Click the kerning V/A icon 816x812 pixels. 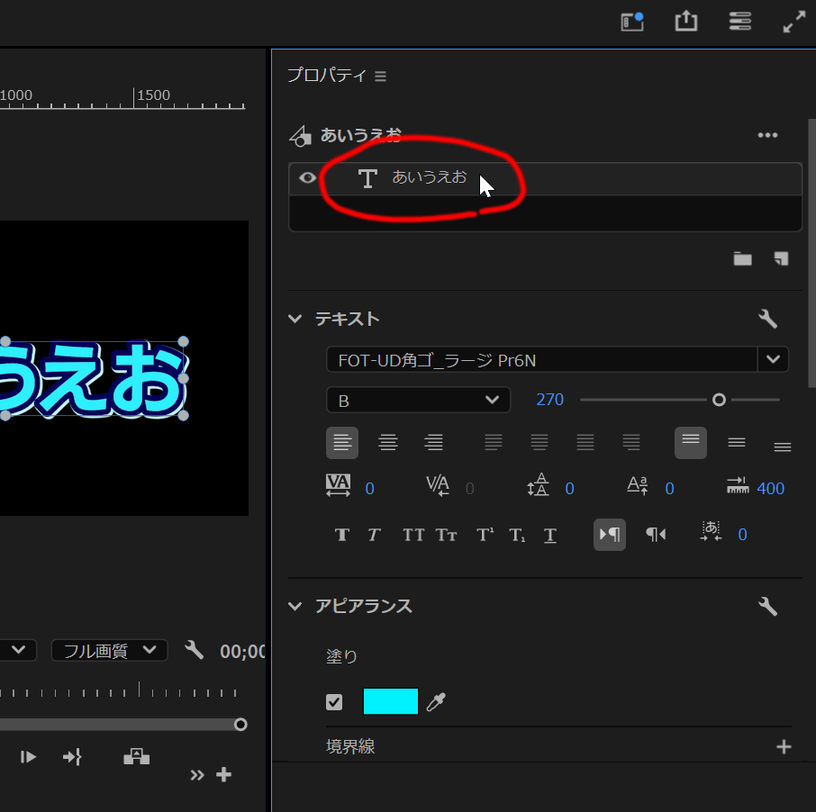438,485
